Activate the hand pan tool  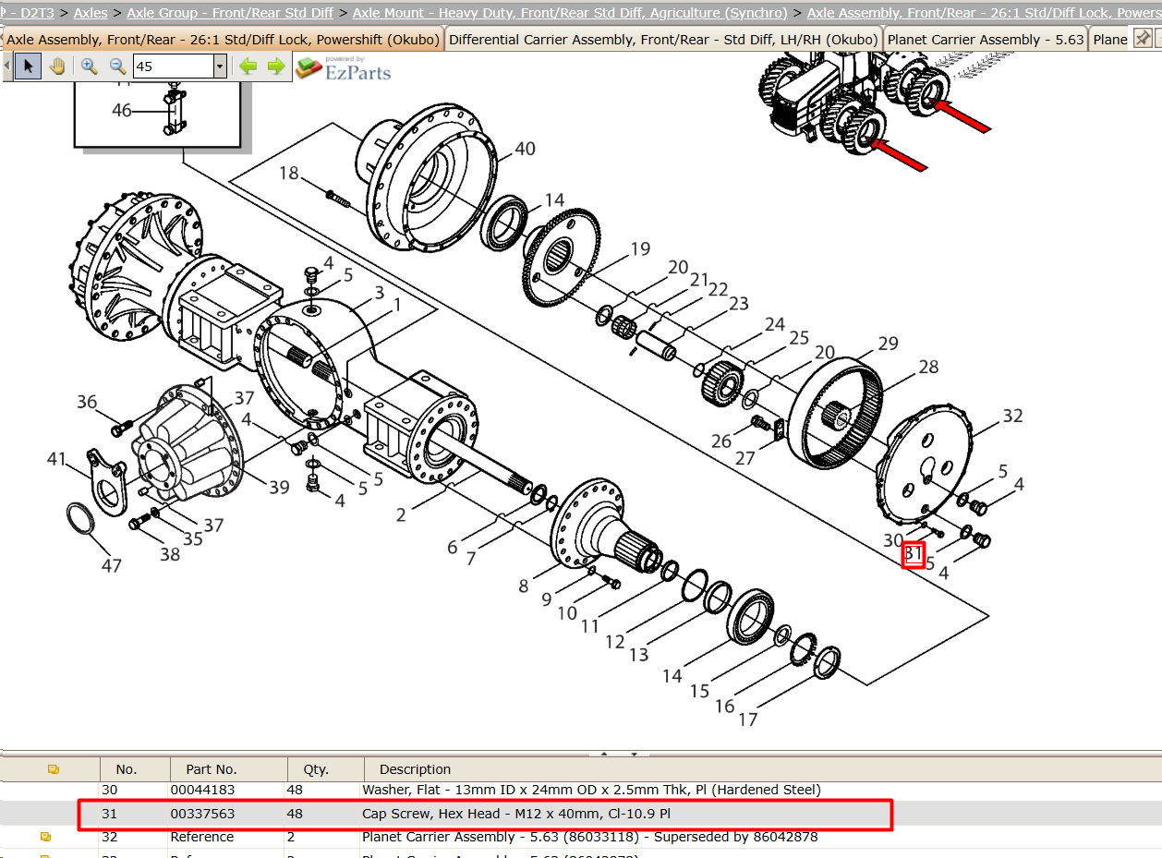click(x=57, y=66)
